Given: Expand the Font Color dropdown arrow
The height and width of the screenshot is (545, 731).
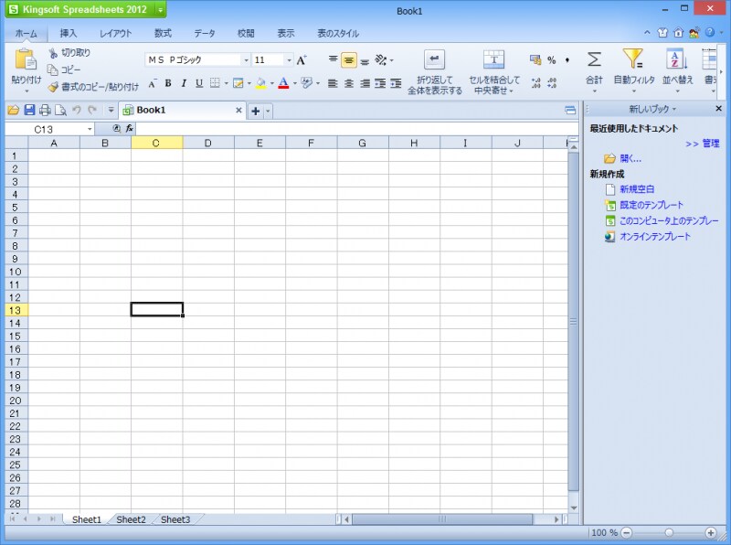Looking at the screenshot, I should pyautogui.click(x=294, y=83).
